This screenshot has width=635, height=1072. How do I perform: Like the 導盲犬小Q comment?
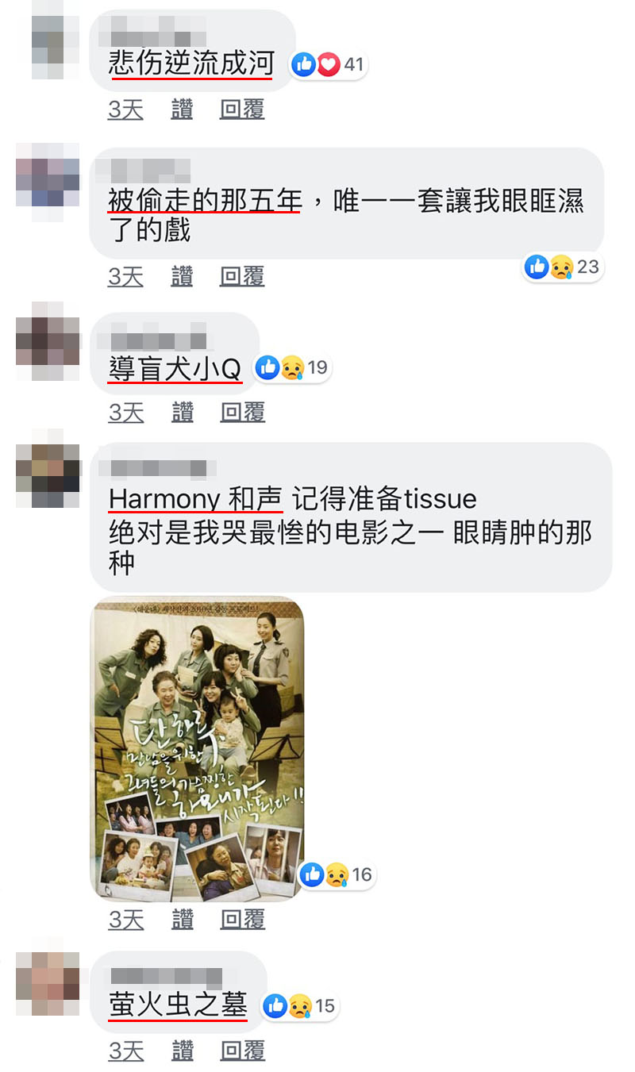click(x=183, y=413)
